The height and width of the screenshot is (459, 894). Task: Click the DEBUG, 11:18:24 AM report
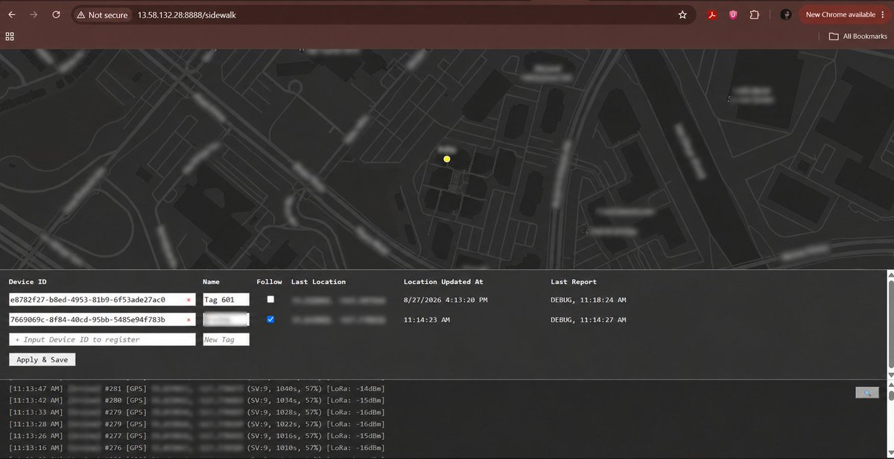(589, 300)
